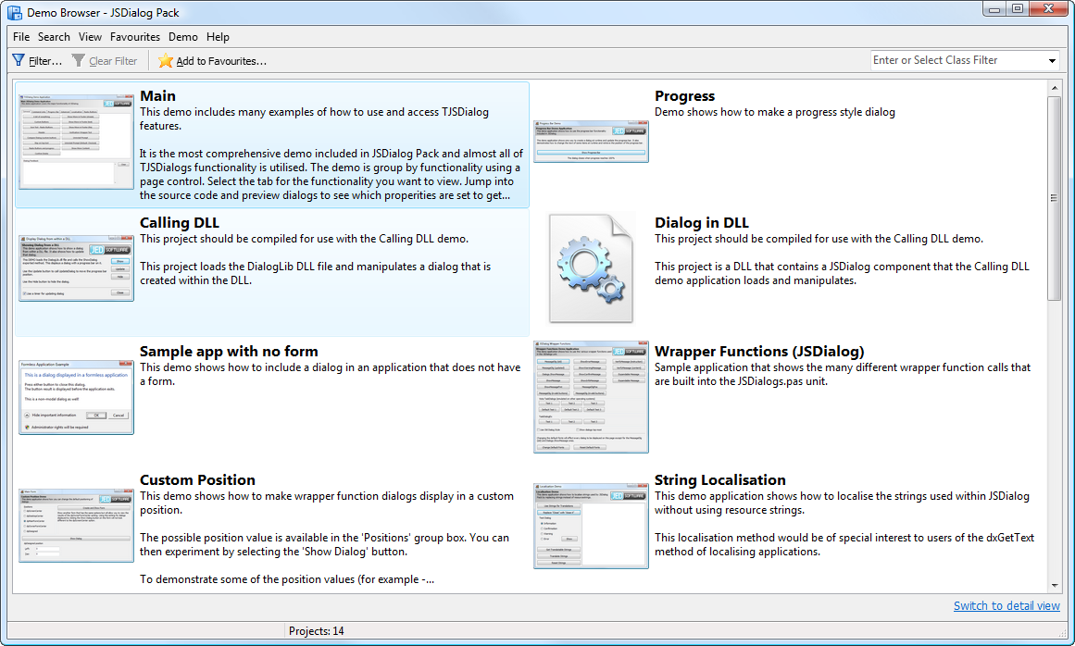1075x646 pixels.
Task: Click the Filter... toolbar button
Action: click(39, 60)
